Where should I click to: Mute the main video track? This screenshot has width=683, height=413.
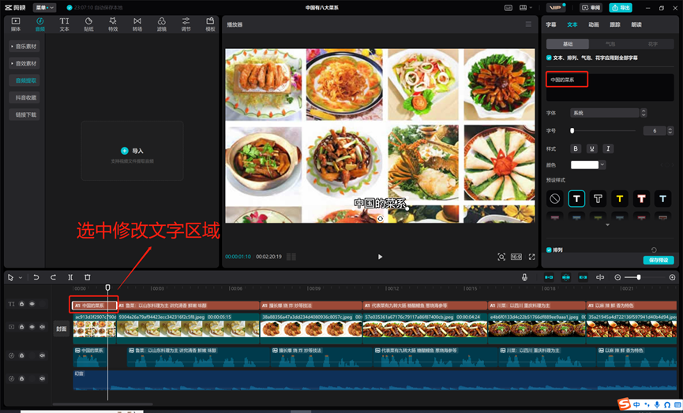(43, 327)
